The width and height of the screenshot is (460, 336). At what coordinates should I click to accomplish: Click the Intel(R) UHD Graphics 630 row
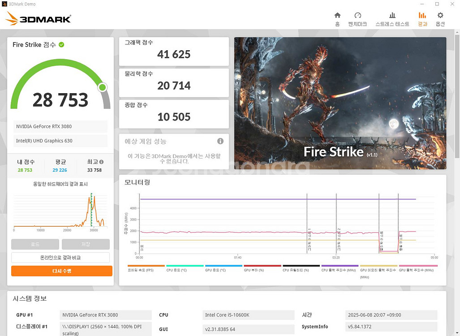click(x=60, y=141)
